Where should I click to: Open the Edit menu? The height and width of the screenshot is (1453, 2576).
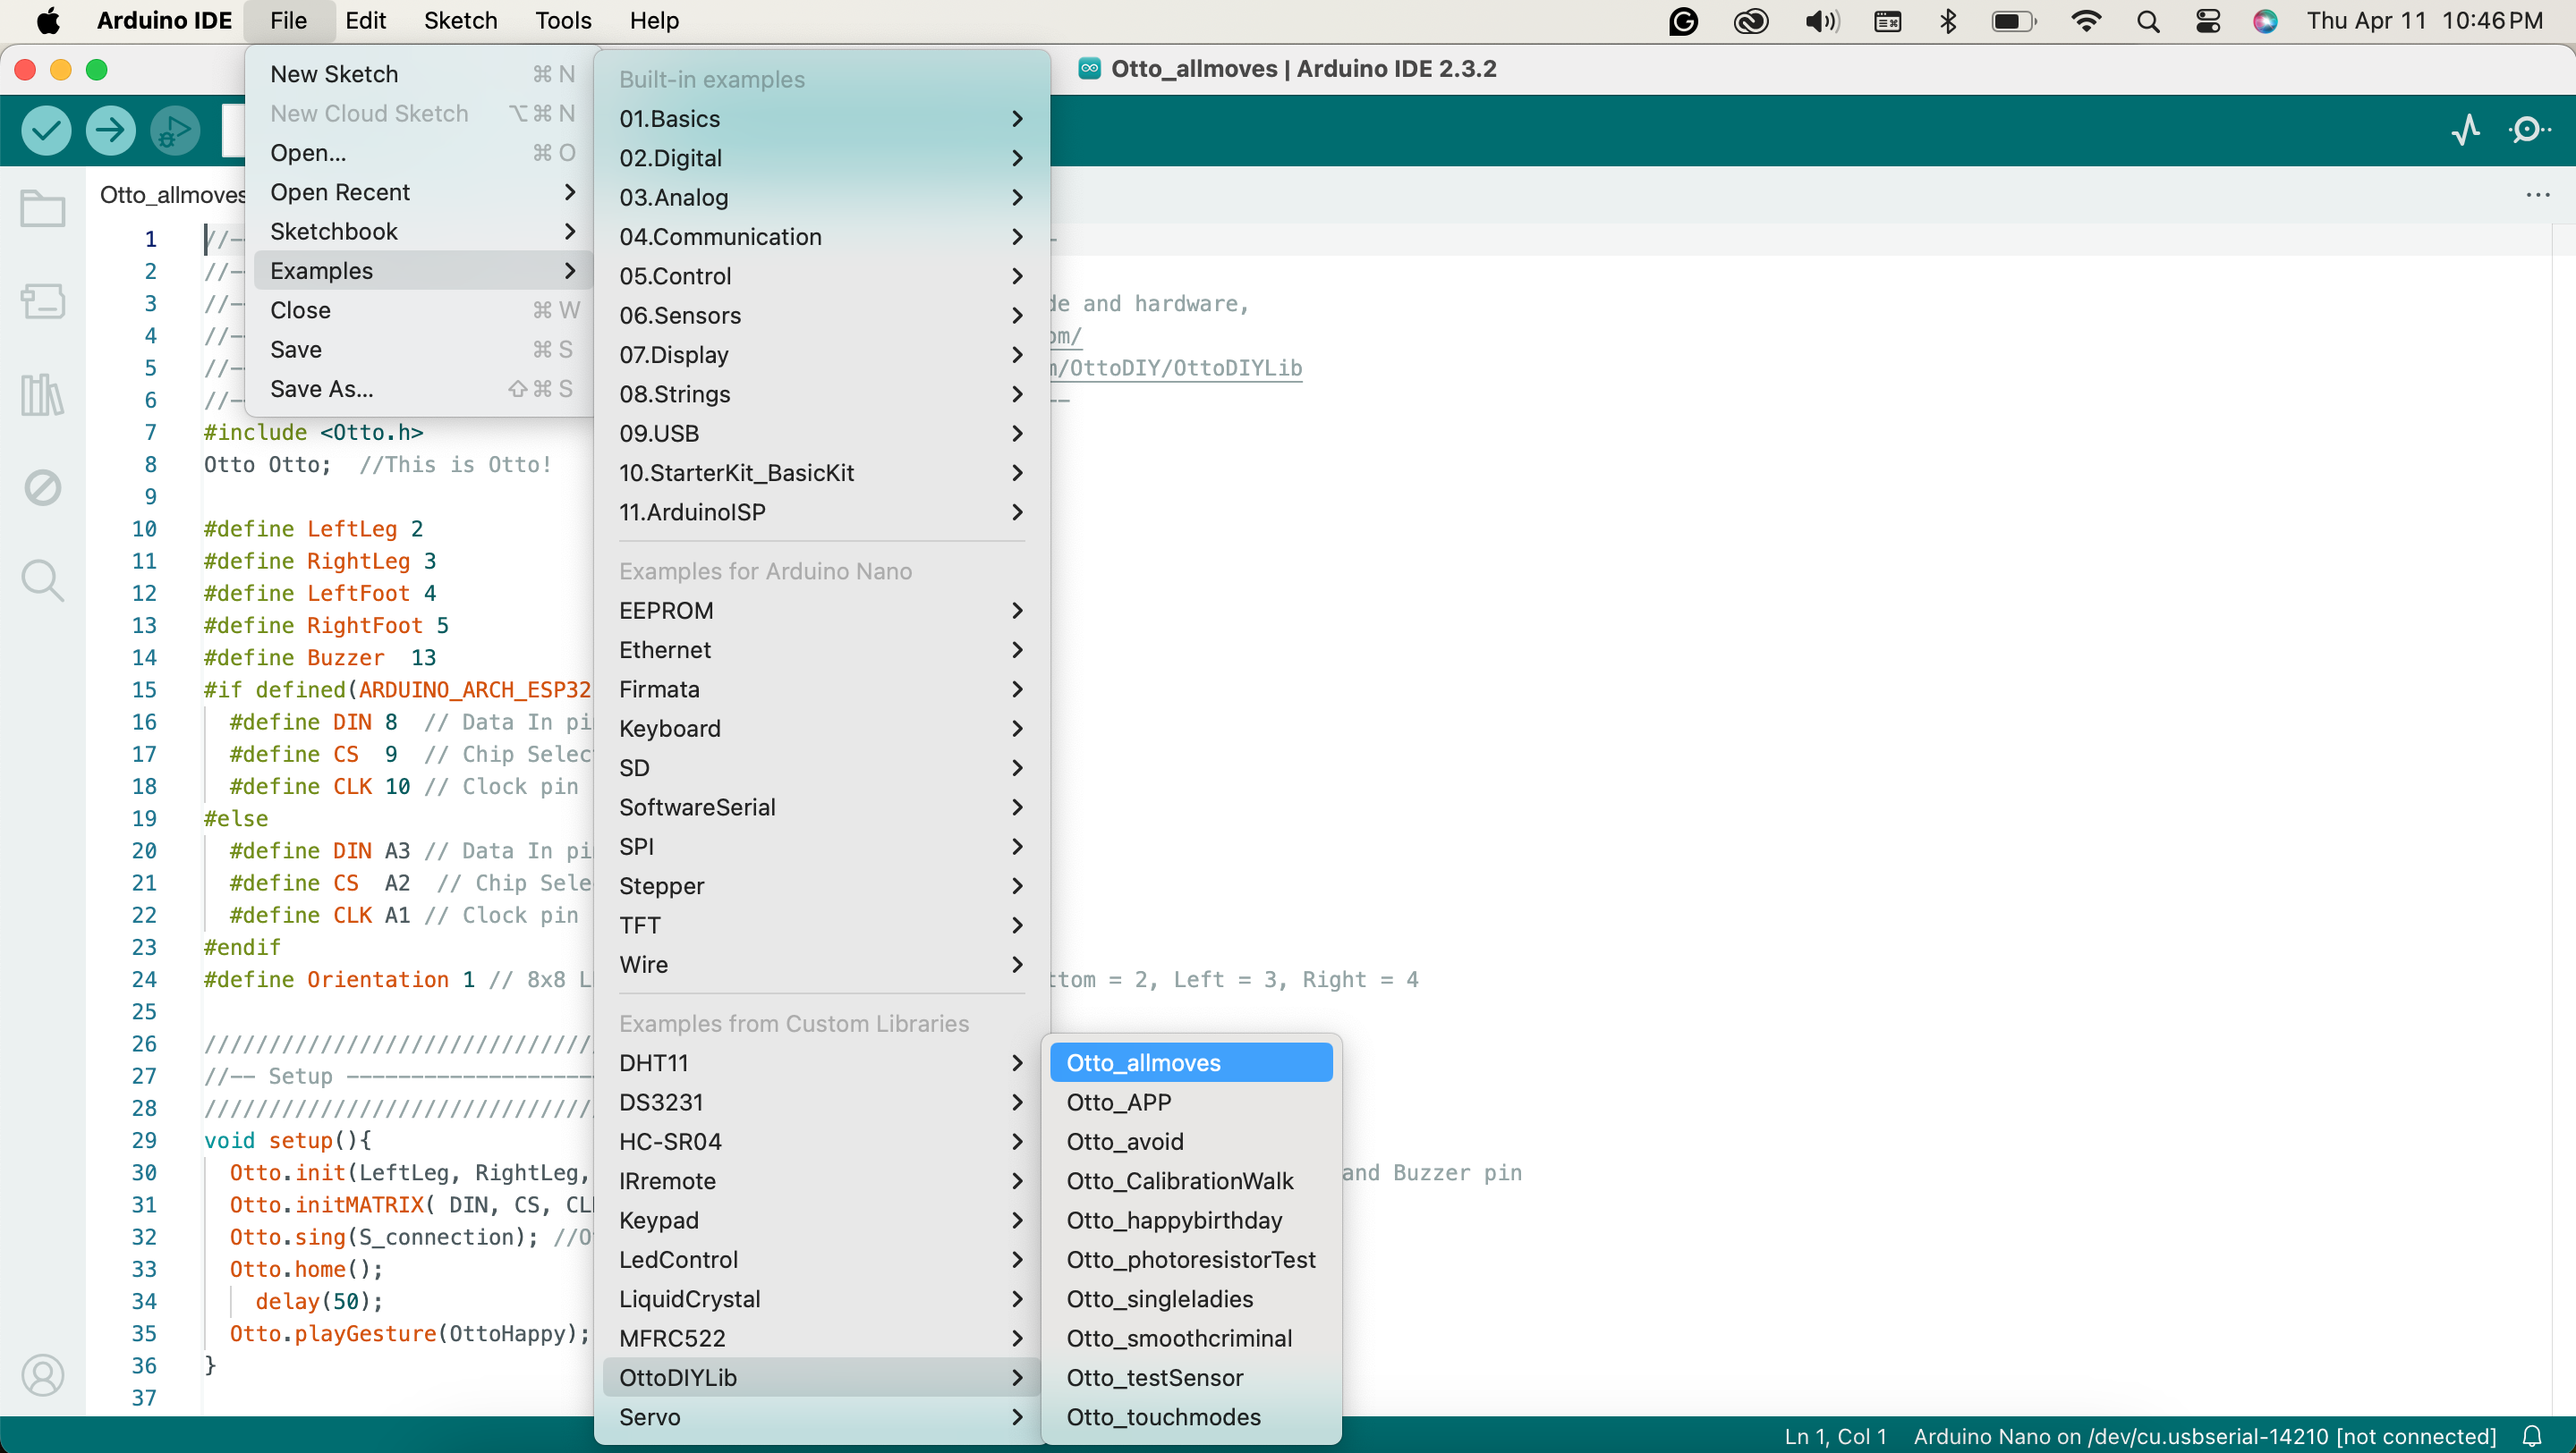(365, 21)
